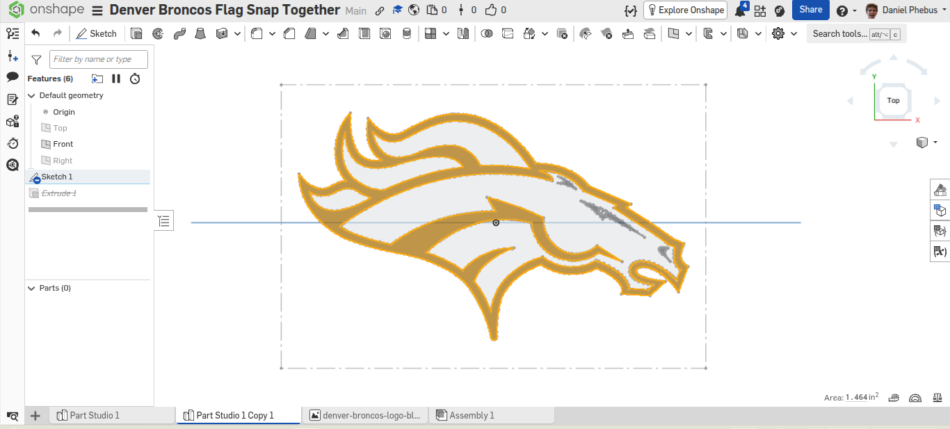
Task: Click the Explore Onshape button
Action: click(x=685, y=10)
